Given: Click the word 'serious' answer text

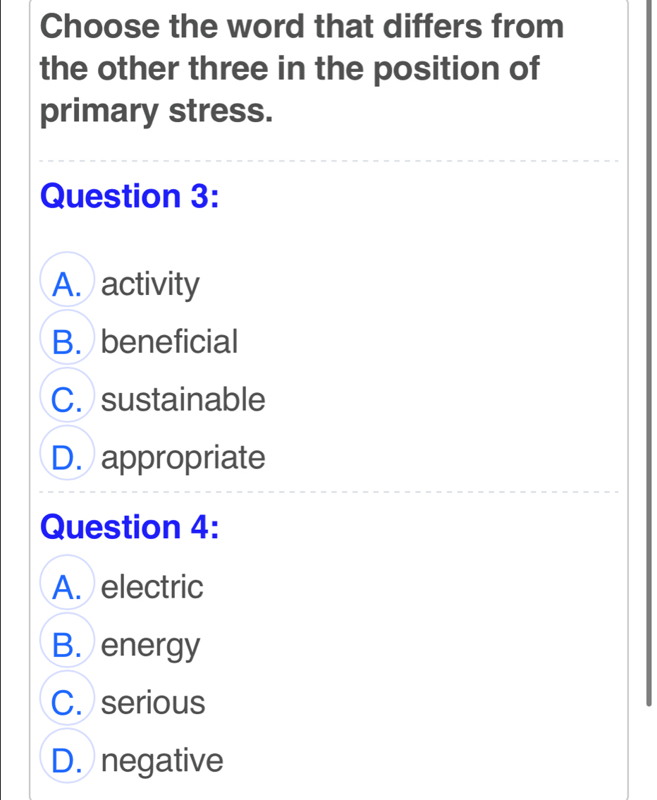Looking at the screenshot, I should [154, 703].
